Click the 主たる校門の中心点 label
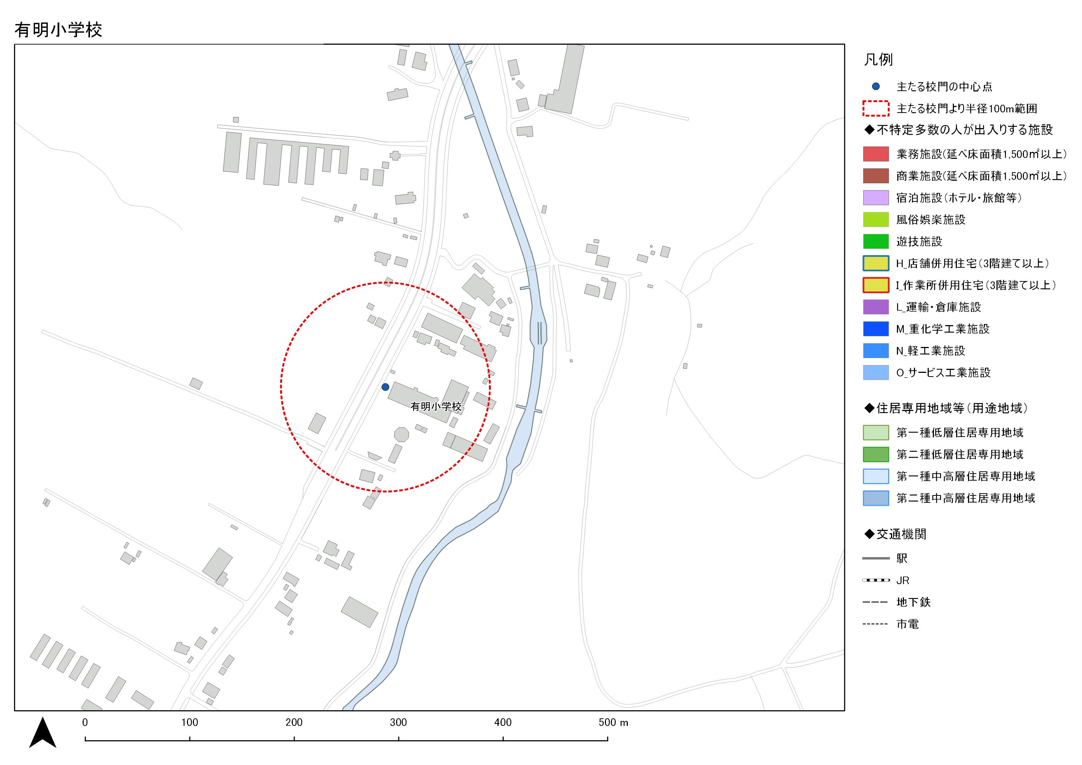 pyautogui.click(x=944, y=87)
